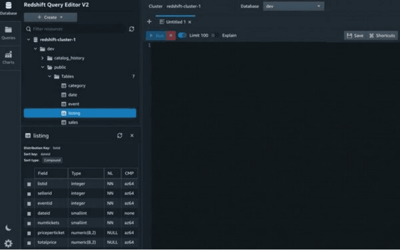400x250 pixels.
Task: Click the event table icon
Action: [64, 104]
